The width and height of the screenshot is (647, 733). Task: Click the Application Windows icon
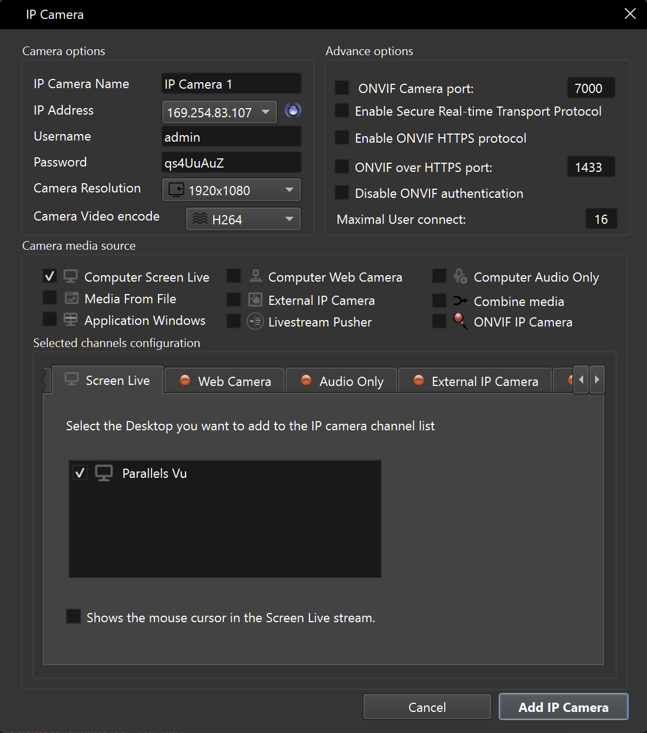[x=71, y=320]
